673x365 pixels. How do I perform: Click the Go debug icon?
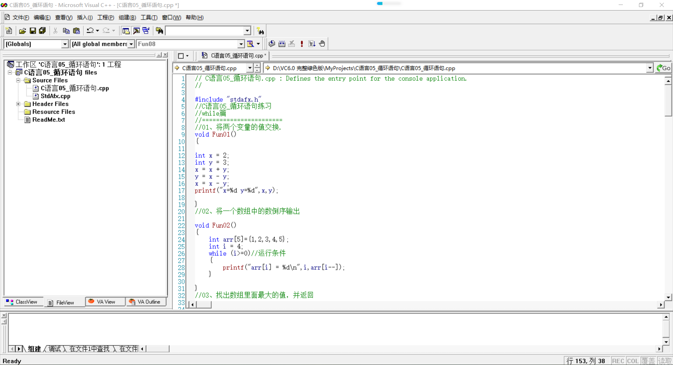(312, 44)
